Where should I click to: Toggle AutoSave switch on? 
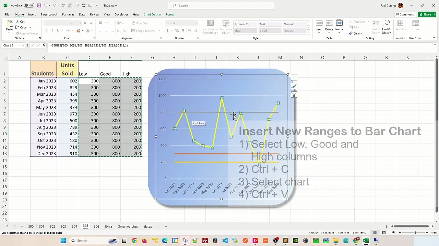pyautogui.click(x=29, y=5)
